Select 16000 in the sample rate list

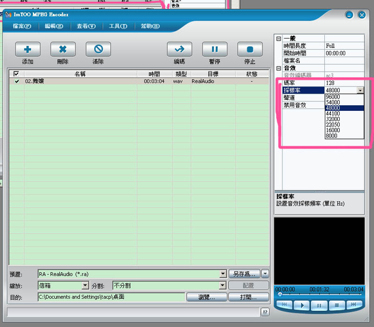tap(345, 130)
